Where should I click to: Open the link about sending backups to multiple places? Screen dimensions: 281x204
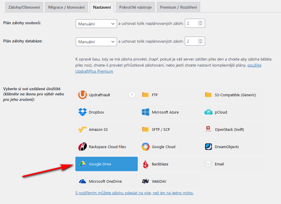(134, 193)
